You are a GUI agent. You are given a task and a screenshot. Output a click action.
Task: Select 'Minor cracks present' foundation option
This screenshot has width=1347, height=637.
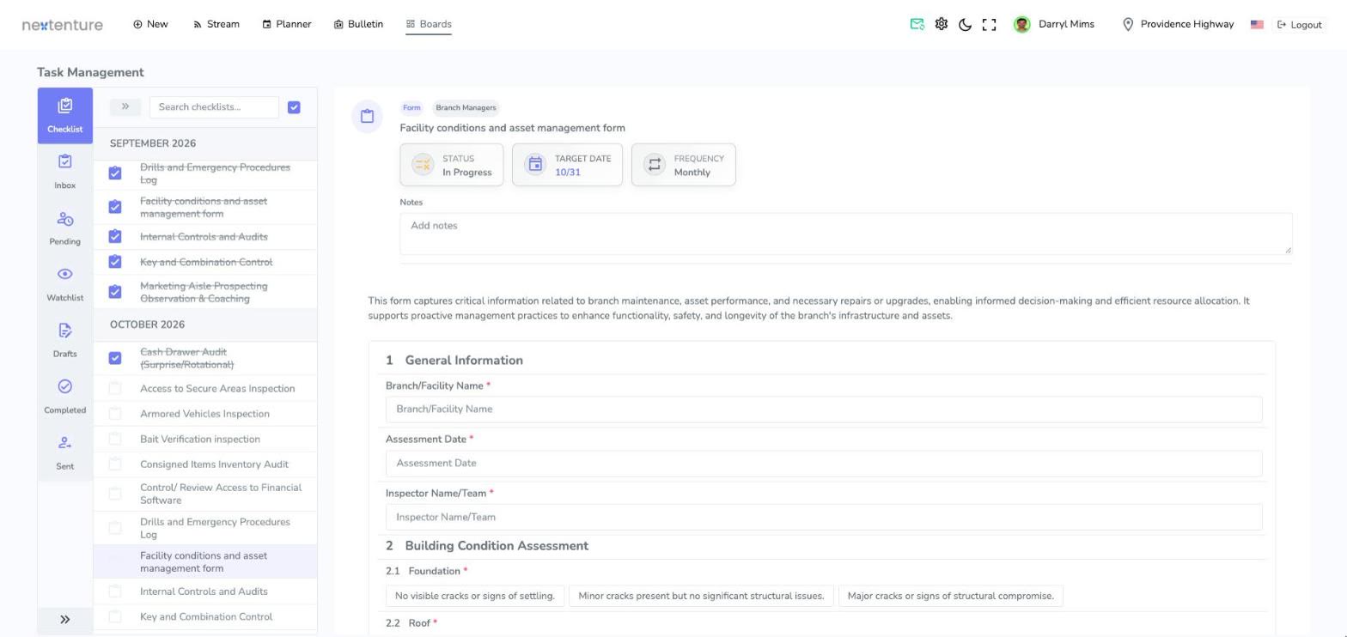(701, 596)
